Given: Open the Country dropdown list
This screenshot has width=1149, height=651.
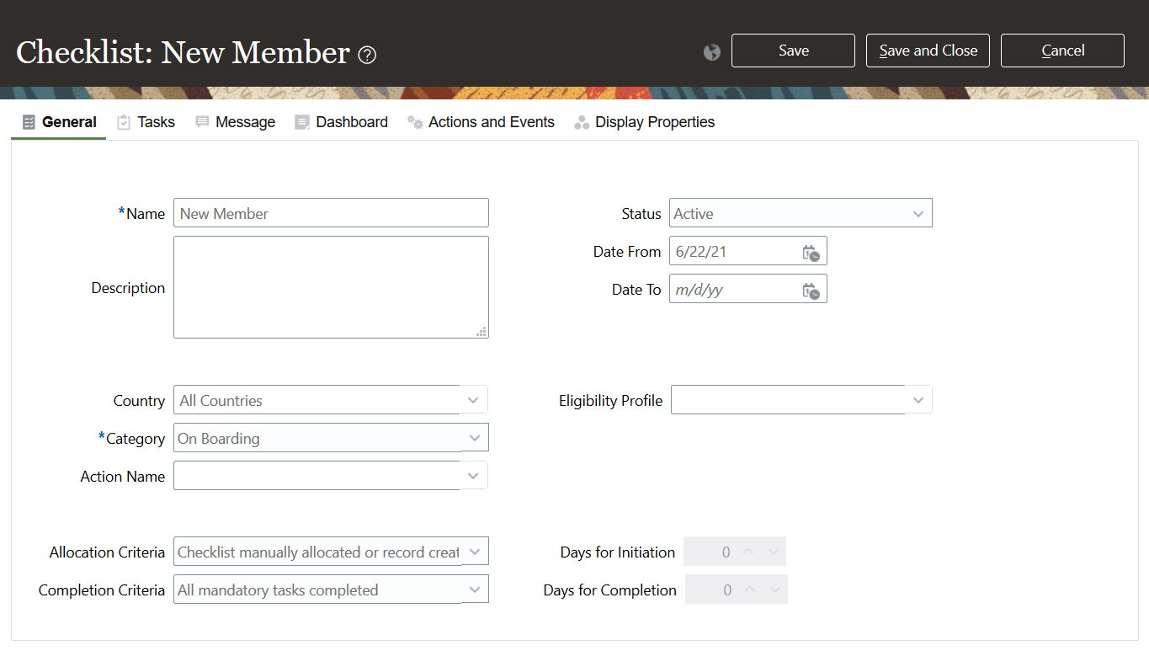Looking at the screenshot, I should (x=474, y=400).
